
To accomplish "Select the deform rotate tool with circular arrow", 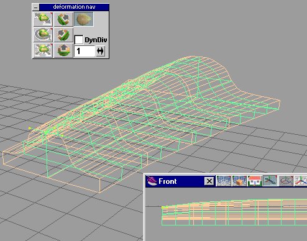I will (43, 35).
